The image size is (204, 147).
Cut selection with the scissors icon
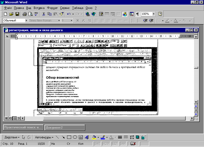pyautogui.click(x=44, y=14)
